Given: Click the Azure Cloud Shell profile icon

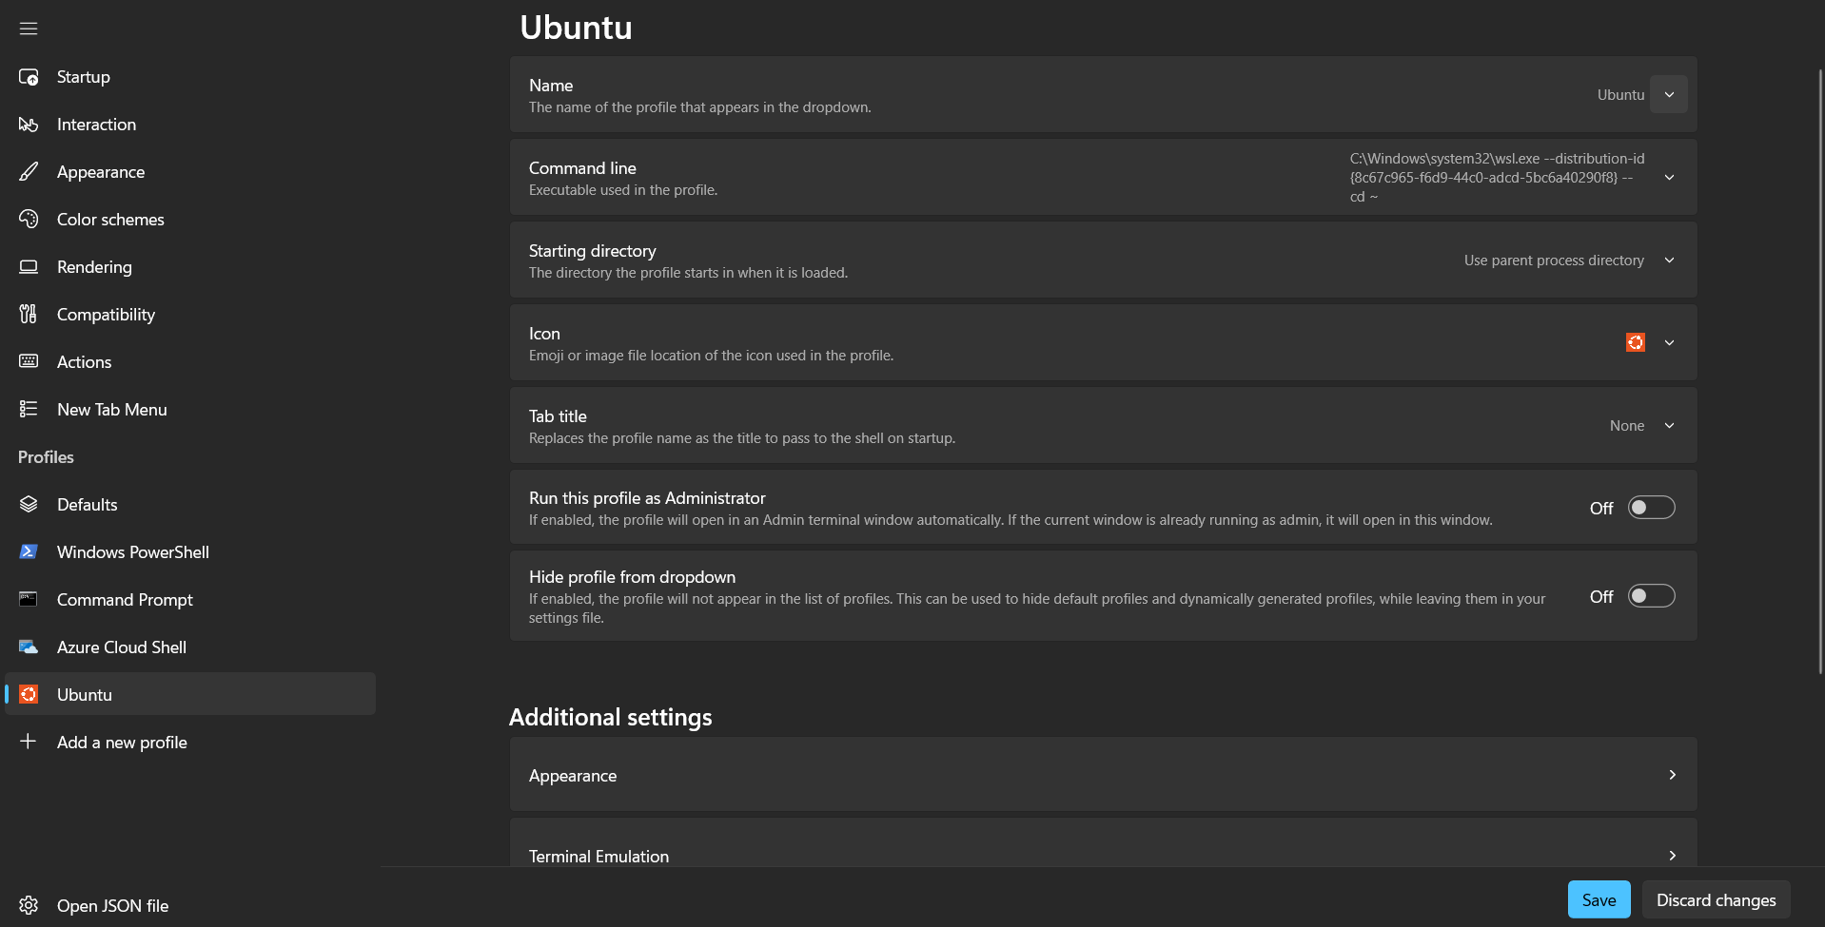Looking at the screenshot, I should (x=29, y=647).
